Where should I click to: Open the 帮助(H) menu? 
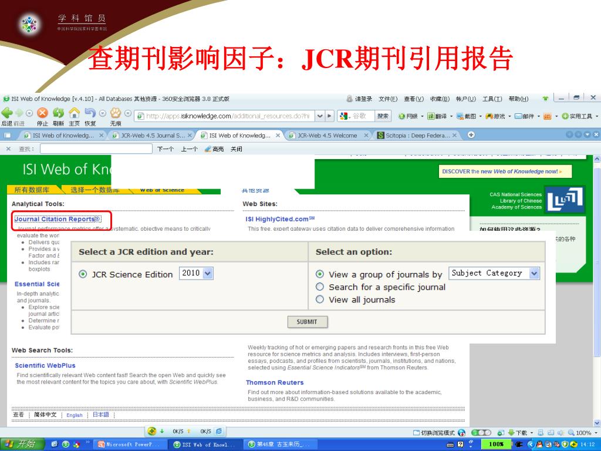coord(518,99)
